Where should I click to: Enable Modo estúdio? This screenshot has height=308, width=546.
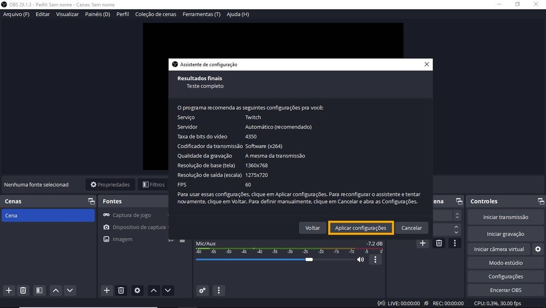click(x=505, y=263)
